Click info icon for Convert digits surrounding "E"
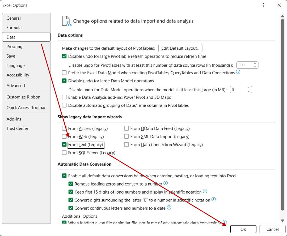The height and width of the screenshot is (236, 287). pos(213,200)
